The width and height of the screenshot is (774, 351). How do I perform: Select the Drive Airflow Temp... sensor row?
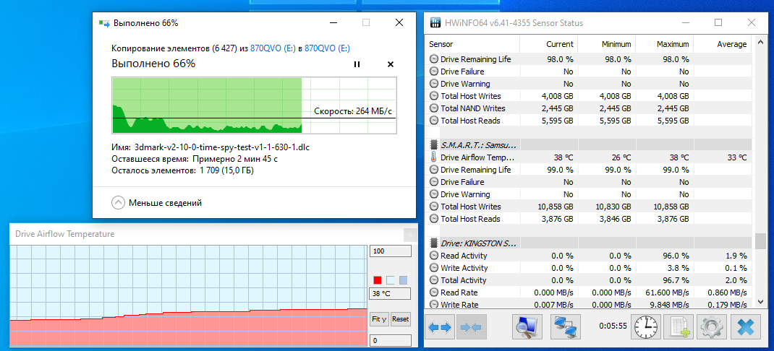[588, 157]
